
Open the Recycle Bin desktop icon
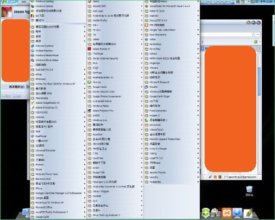coord(249,191)
